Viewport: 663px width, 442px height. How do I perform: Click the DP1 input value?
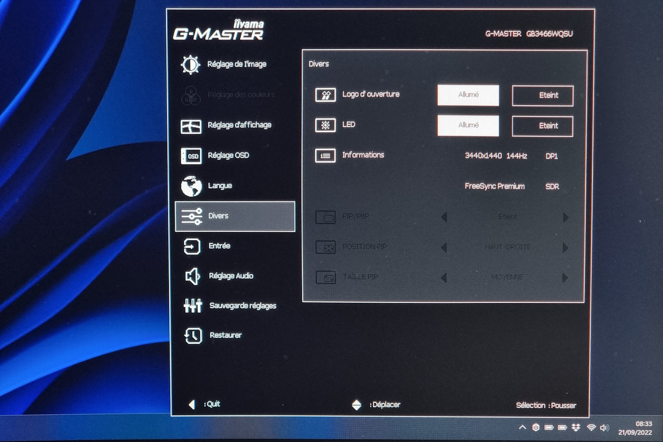[x=552, y=157]
